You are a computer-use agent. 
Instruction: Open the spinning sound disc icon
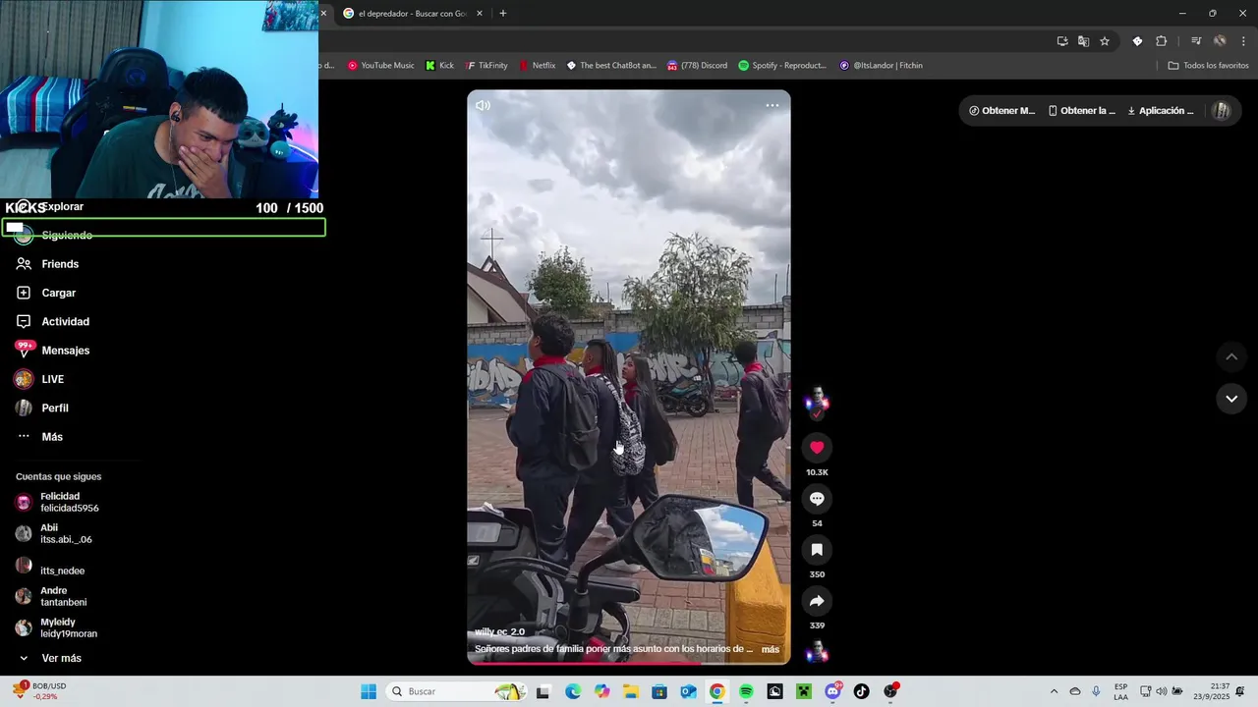817,651
